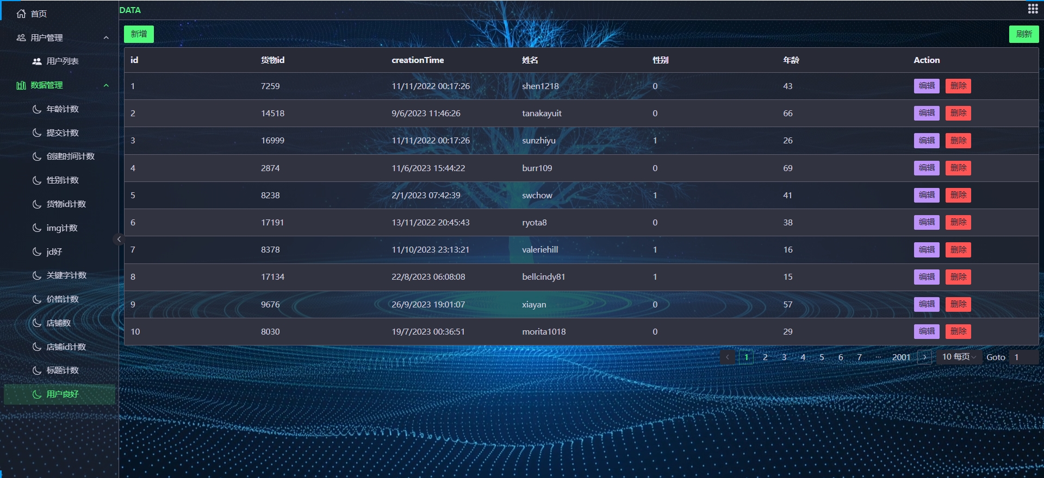Click the date 26/9/2023 19:01:07
The height and width of the screenshot is (478, 1044).
(428, 305)
